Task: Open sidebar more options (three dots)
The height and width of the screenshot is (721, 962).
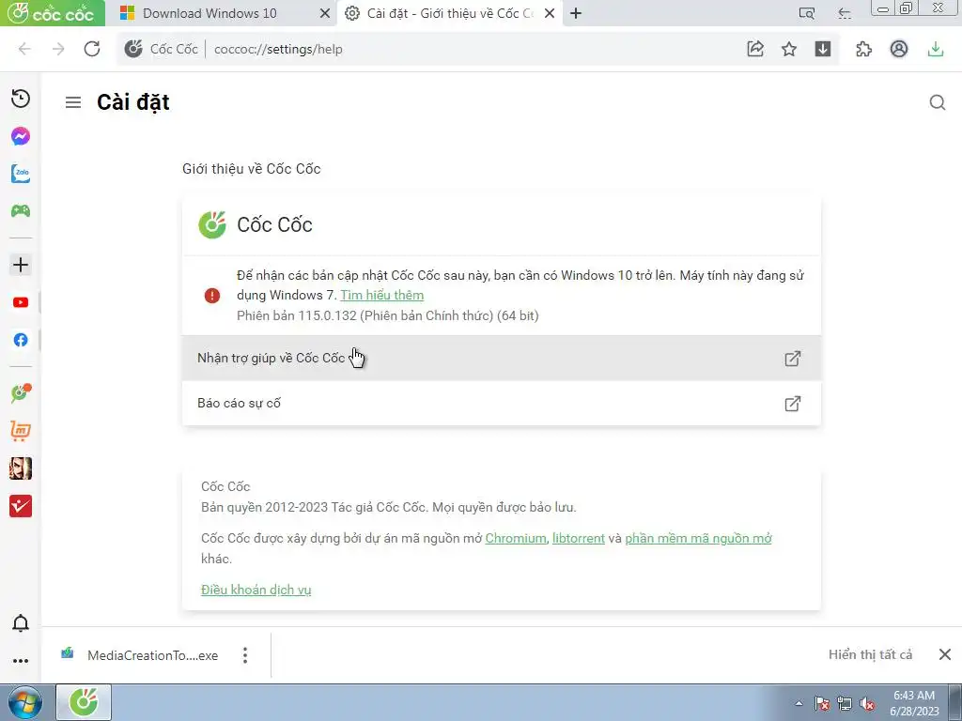Action: pos(21,661)
